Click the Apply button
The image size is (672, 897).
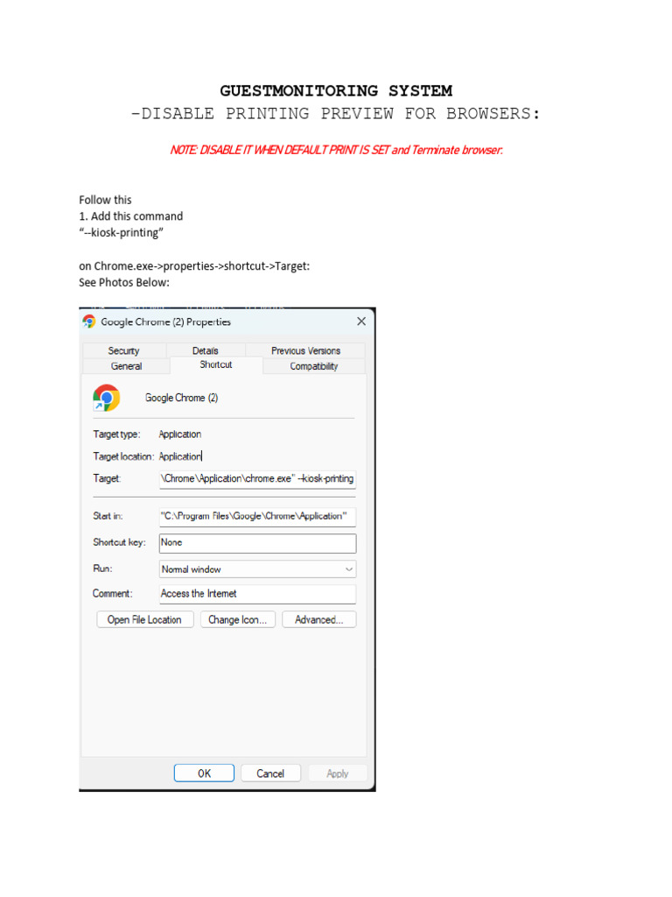click(337, 773)
